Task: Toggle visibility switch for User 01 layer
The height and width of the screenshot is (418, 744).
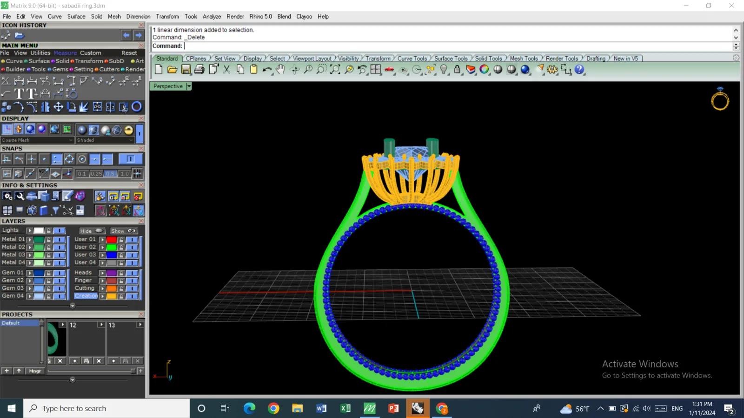Action: coord(132,240)
